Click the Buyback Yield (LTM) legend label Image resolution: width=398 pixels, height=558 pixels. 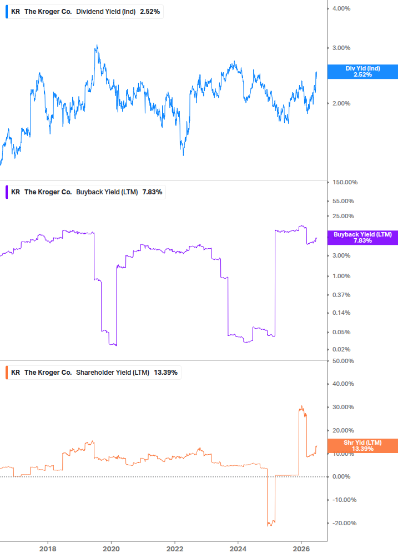pyautogui.click(x=107, y=192)
